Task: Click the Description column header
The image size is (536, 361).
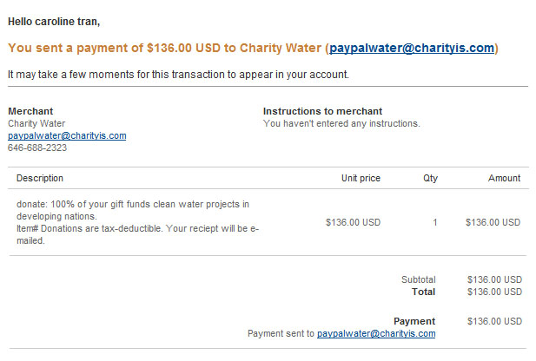Action: pyautogui.click(x=40, y=178)
